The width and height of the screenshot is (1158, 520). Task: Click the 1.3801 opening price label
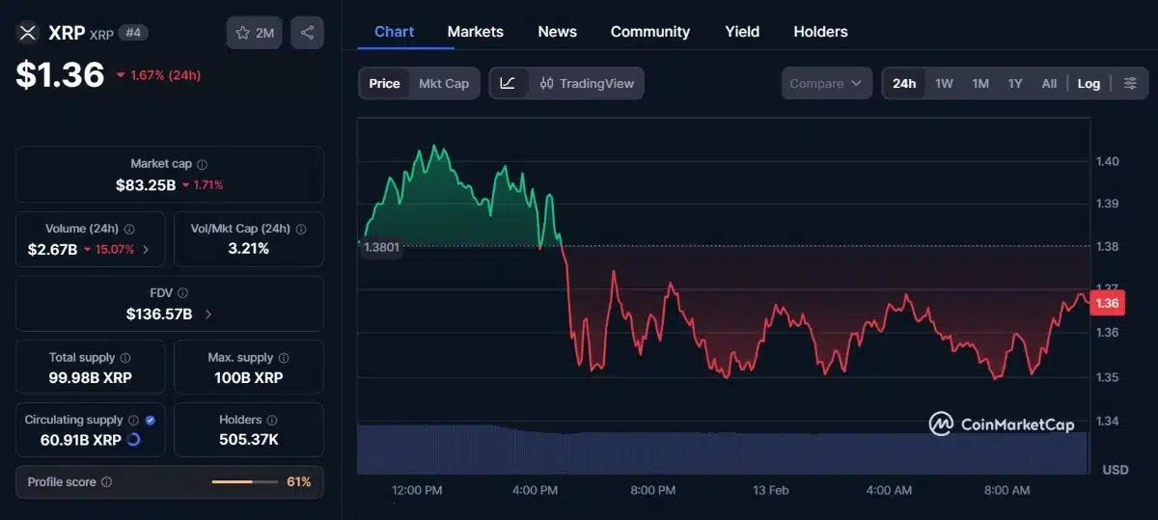[x=380, y=247]
